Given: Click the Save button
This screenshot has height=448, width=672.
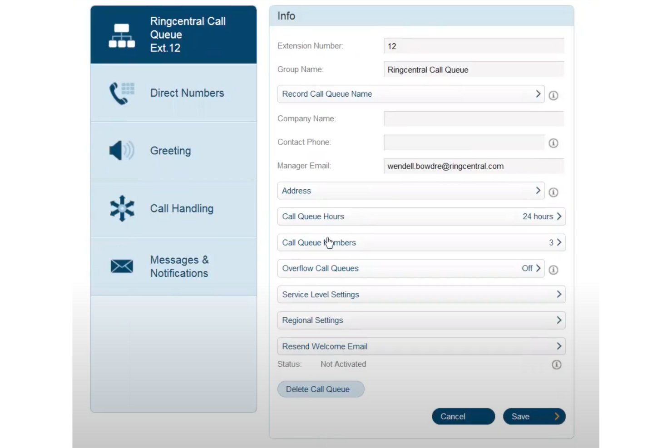Looking at the screenshot, I should [534, 416].
